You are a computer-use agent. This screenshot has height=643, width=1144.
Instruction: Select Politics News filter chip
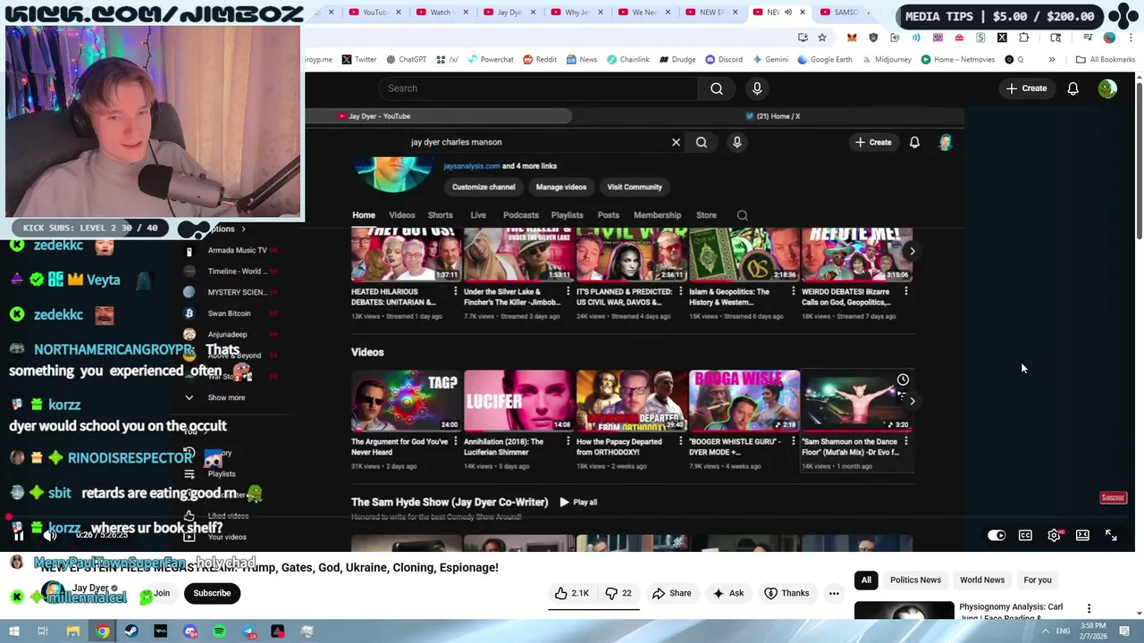click(x=915, y=580)
